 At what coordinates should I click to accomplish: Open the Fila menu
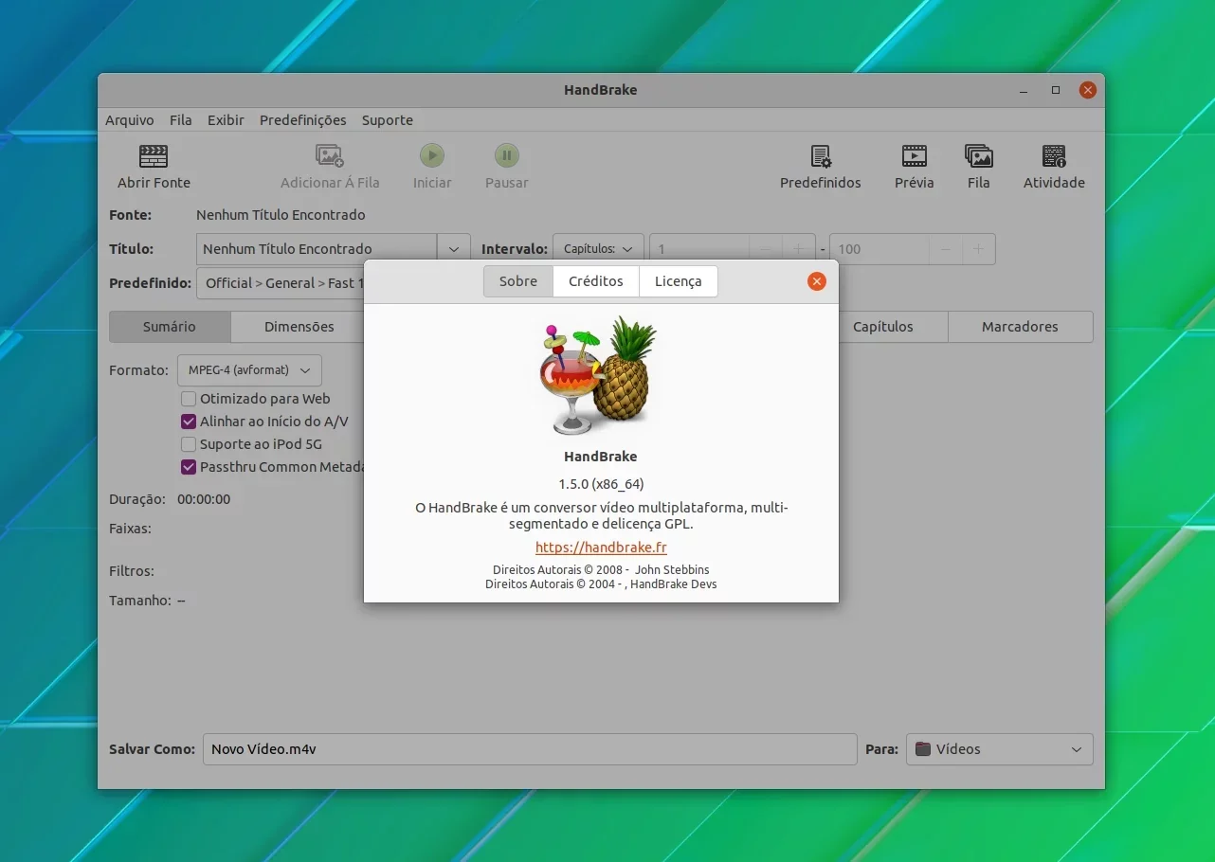[x=181, y=120]
